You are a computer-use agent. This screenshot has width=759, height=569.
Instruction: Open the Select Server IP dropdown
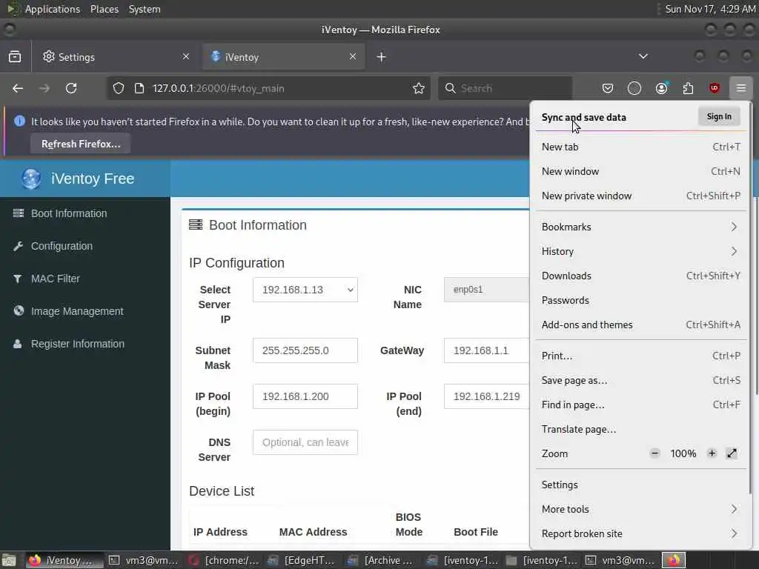click(x=305, y=290)
